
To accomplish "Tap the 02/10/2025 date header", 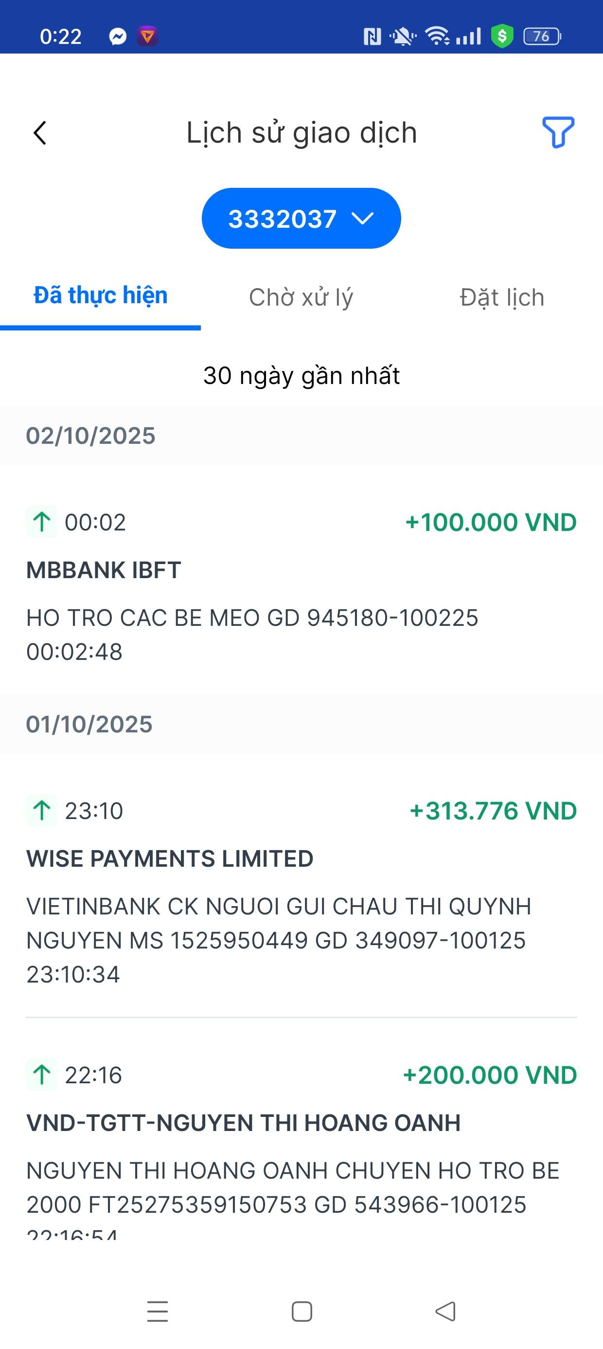I will pos(90,436).
